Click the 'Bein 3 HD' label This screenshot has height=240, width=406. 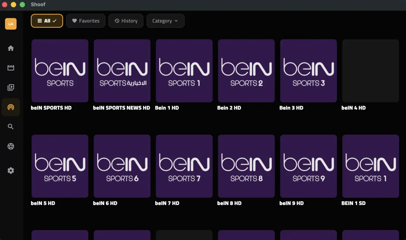point(291,108)
